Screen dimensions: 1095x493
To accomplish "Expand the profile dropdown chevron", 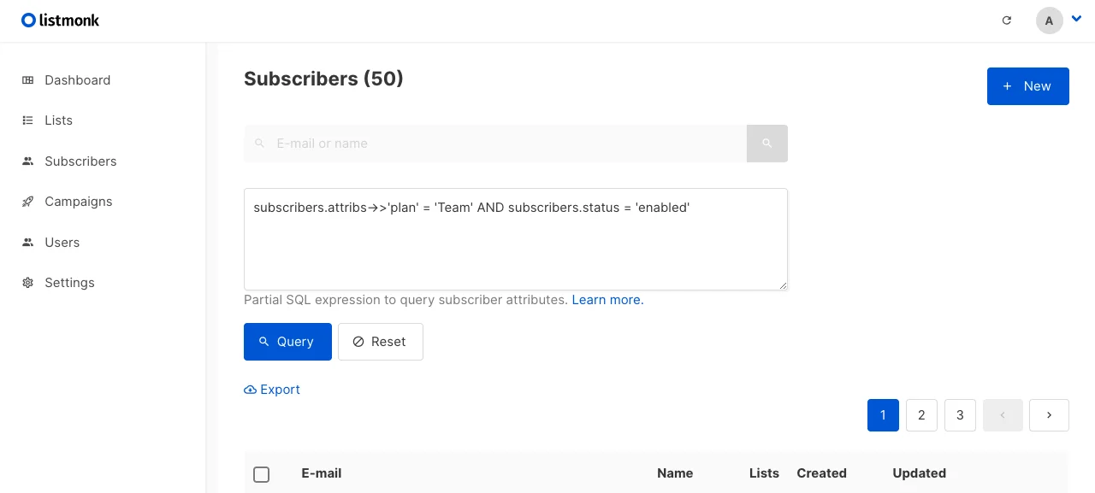I will 1076,18.
